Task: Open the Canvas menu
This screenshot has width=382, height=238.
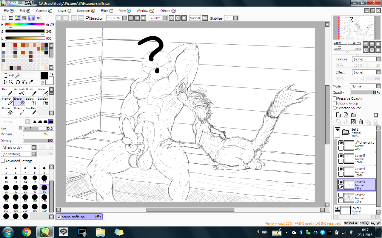Action: pos(44,11)
